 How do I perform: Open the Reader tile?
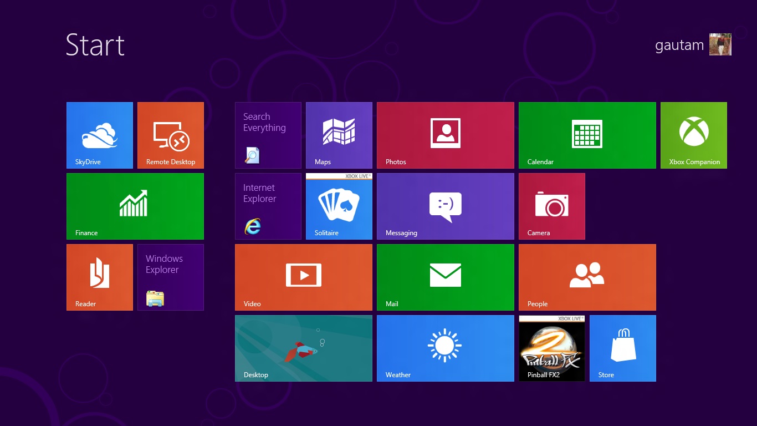pyautogui.click(x=100, y=277)
